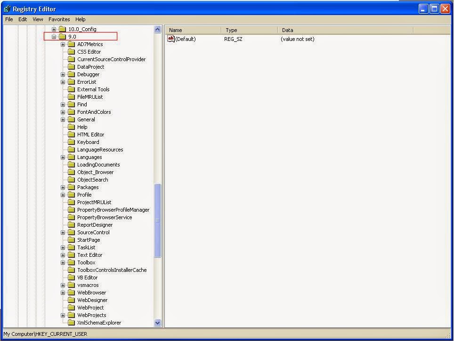The height and width of the screenshot is (341, 454).
Task: Sort values by Data column header
Action: 345,30
